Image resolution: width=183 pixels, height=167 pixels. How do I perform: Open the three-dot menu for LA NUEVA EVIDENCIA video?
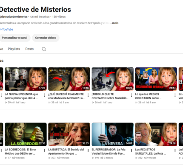coord(45,95)
